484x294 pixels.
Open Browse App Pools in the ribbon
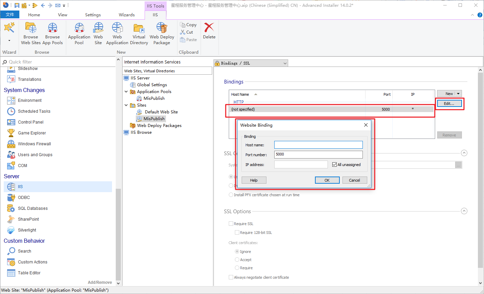point(53,34)
